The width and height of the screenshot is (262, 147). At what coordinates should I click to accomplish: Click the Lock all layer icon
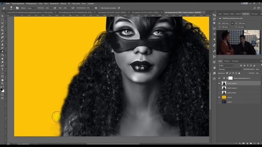(x=239, y=73)
